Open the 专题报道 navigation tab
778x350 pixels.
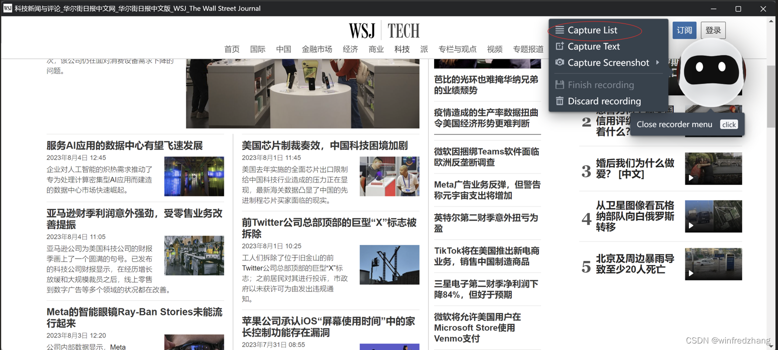(528, 49)
